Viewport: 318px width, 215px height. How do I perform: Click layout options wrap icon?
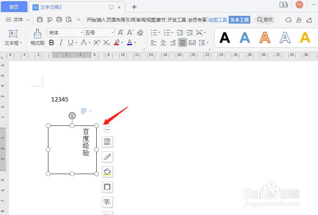[x=107, y=142]
